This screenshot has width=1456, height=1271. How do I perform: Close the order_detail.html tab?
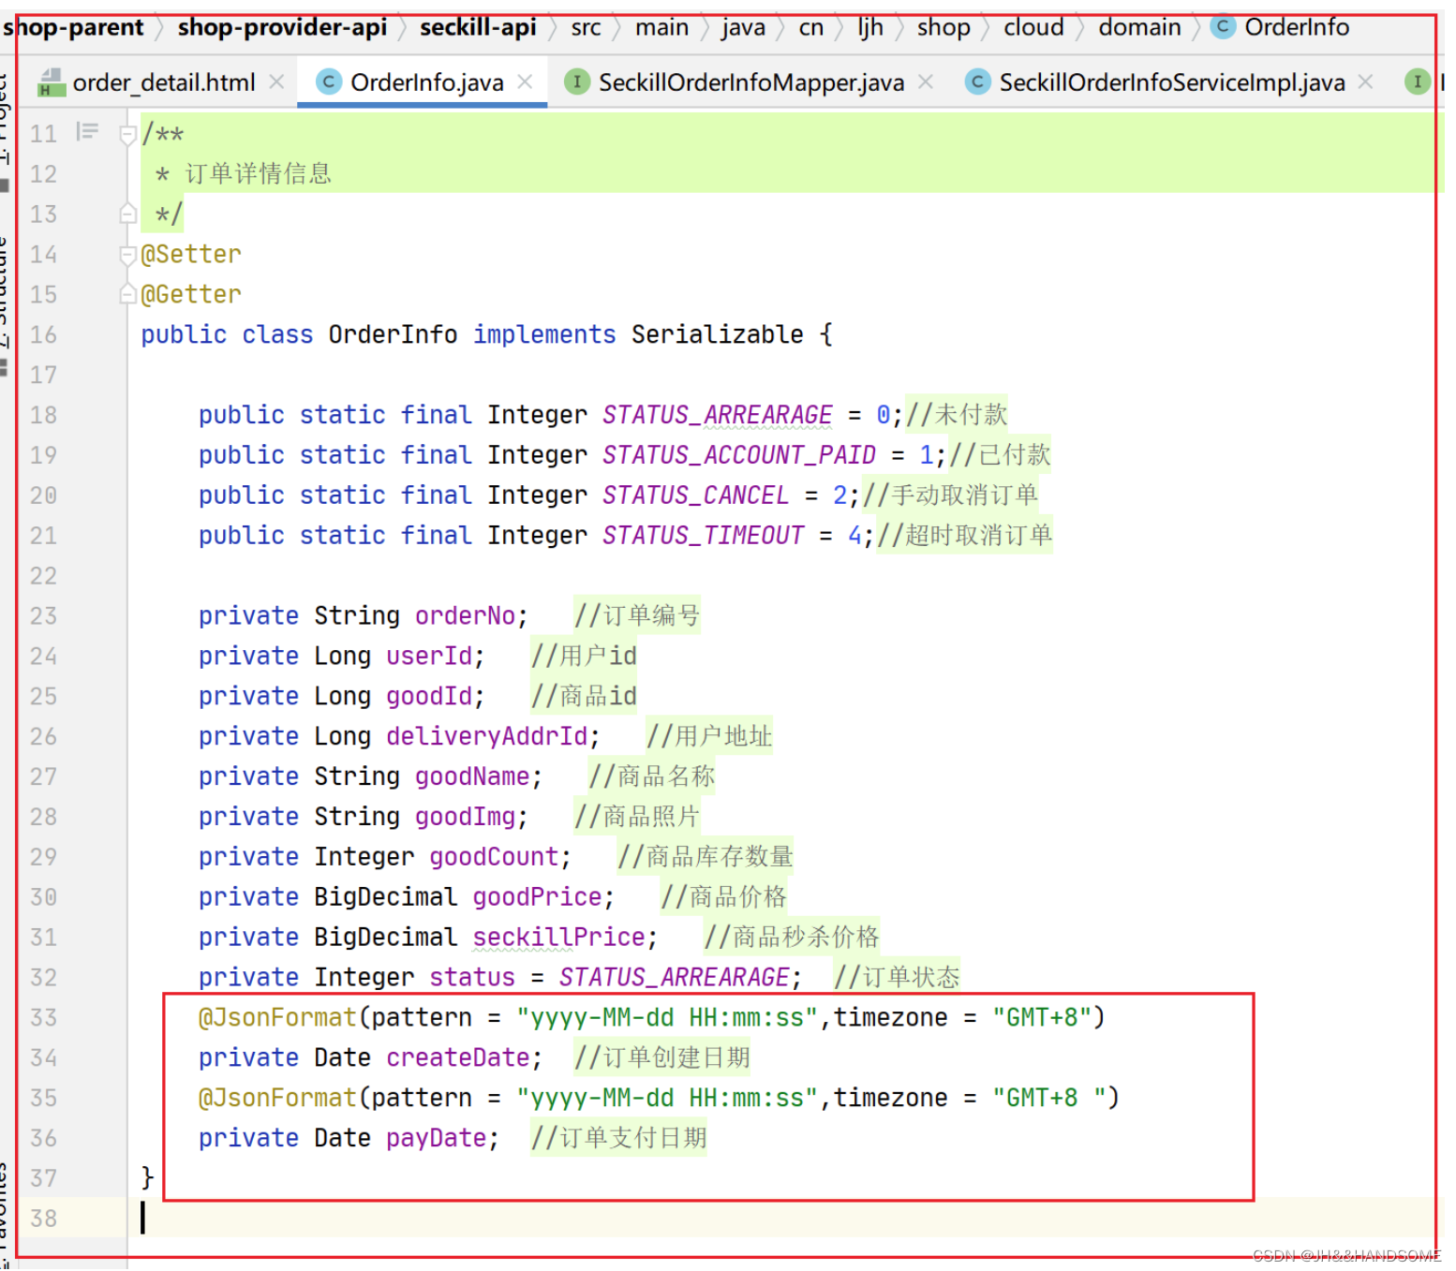click(276, 82)
